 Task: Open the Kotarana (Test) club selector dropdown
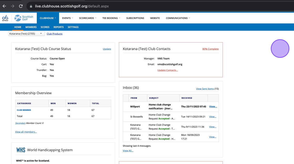point(26,34)
